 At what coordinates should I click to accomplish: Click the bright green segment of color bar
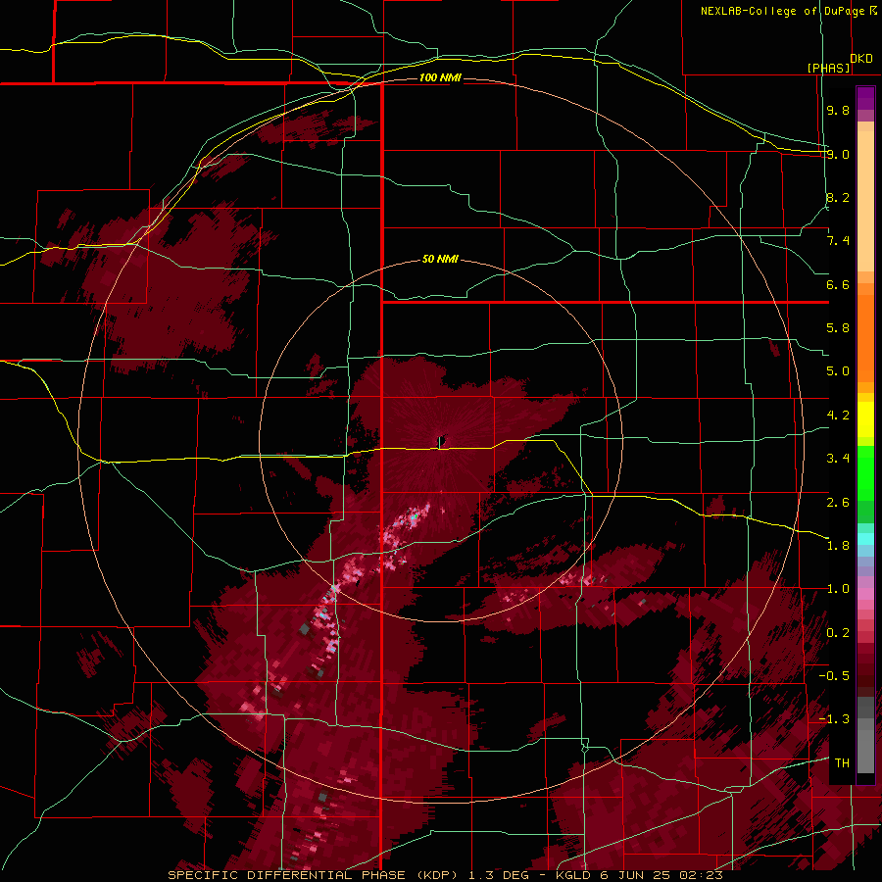[x=865, y=473]
